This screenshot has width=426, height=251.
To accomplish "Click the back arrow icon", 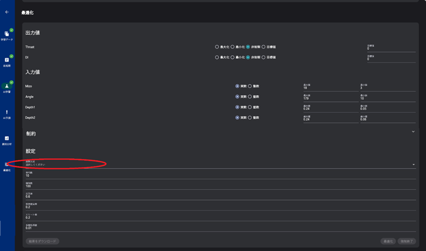I will tap(7, 12).
